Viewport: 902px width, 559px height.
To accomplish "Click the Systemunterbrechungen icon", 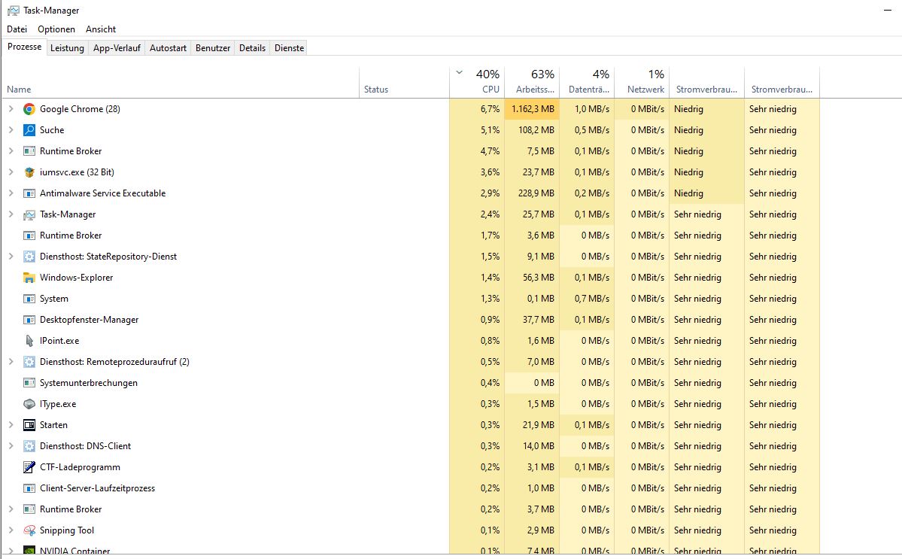I will pos(29,383).
